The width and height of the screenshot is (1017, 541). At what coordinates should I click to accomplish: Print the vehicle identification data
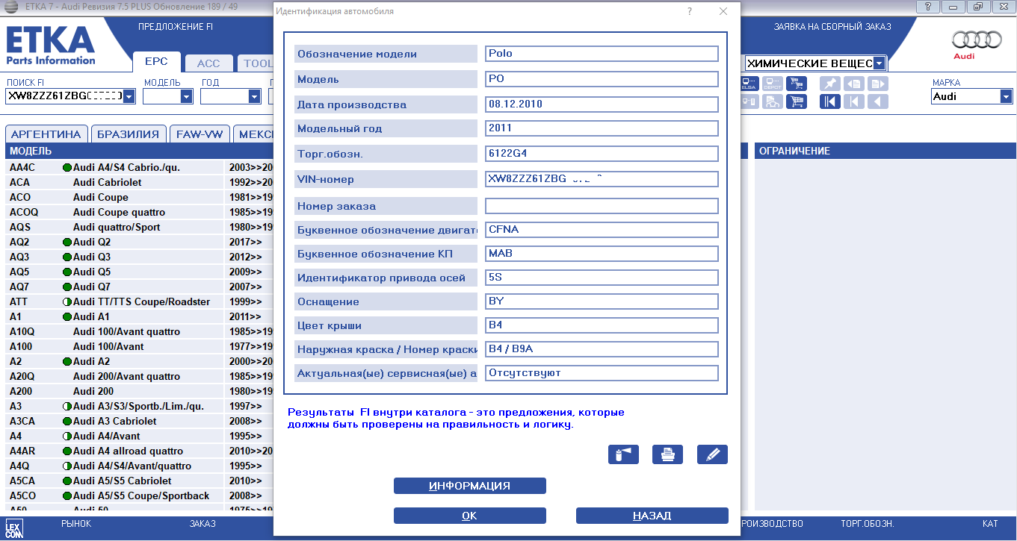[667, 454]
